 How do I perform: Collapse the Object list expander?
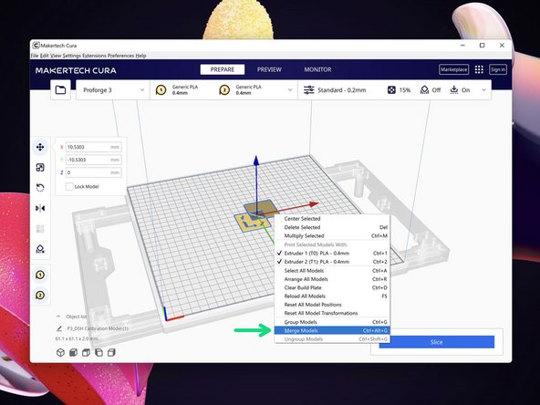coord(58,317)
